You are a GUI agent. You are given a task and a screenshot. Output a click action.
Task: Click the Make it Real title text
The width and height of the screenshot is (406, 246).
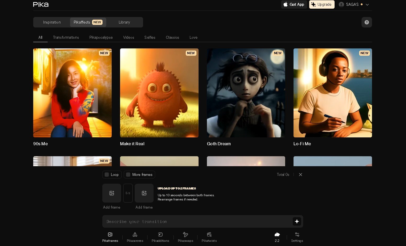pyautogui.click(x=132, y=144)
